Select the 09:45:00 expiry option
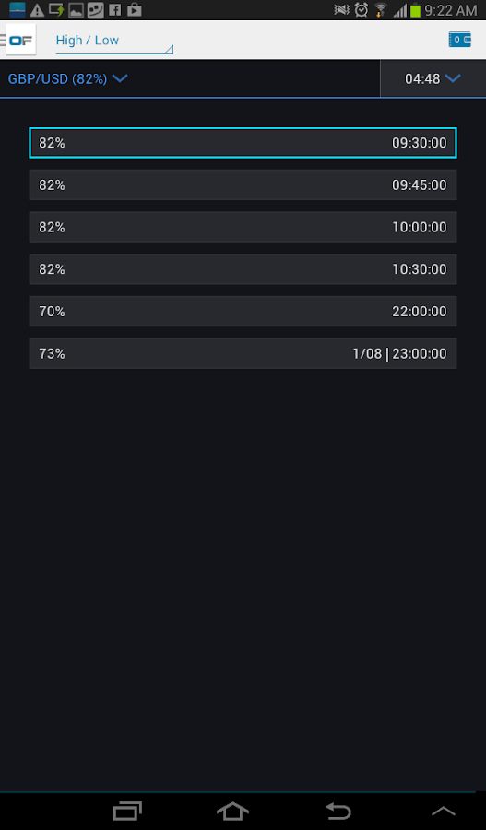 [243, 184]
